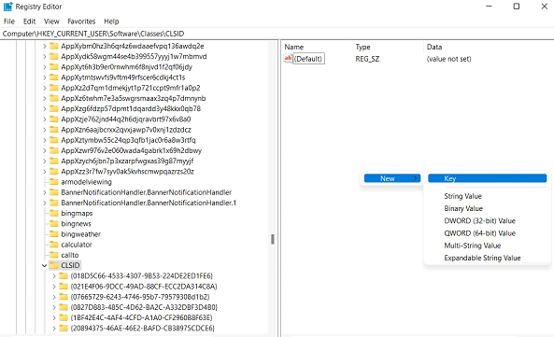The height and width of the screenshot is (337, 554).
Task: Maximize the Registry Editor window
Action: [517, 7]
